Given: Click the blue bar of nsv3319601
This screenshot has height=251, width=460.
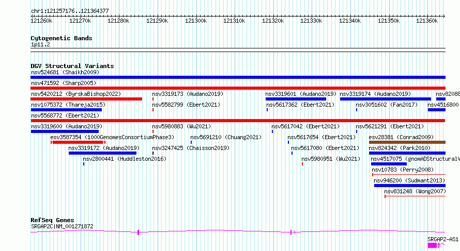Looking at the screenshot, I should [296, 99].
